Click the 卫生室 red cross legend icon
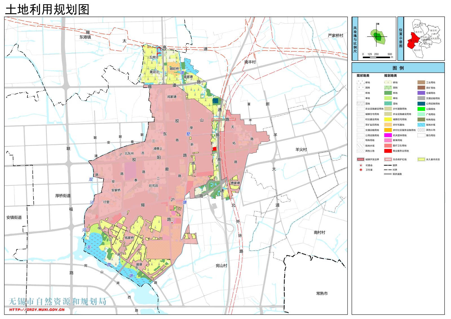The height and width of the screenshot is (319, 451). pos(361,170)
